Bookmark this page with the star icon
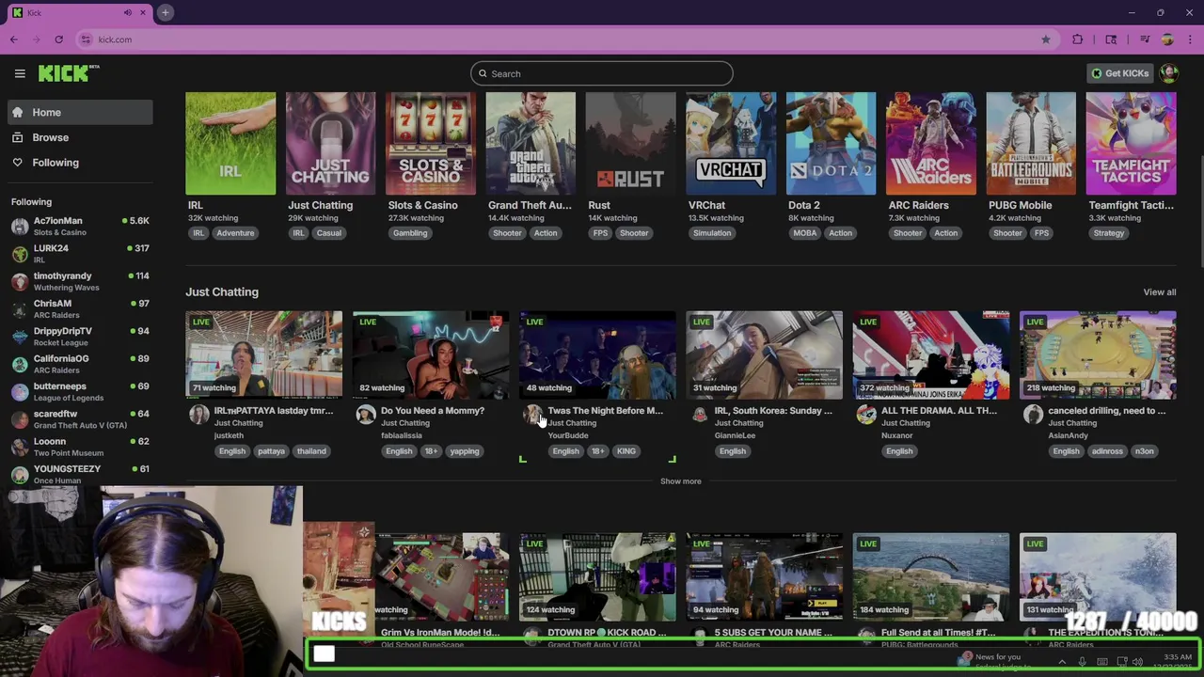Image resolution: width=1204 pixels, height=677 pixels. [1045, 39]
